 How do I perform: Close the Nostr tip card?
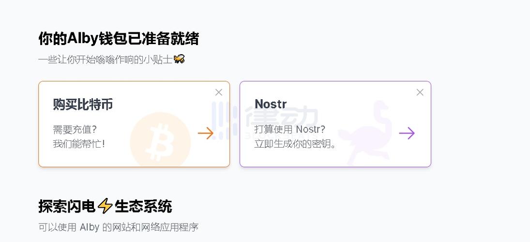(420, 92)
